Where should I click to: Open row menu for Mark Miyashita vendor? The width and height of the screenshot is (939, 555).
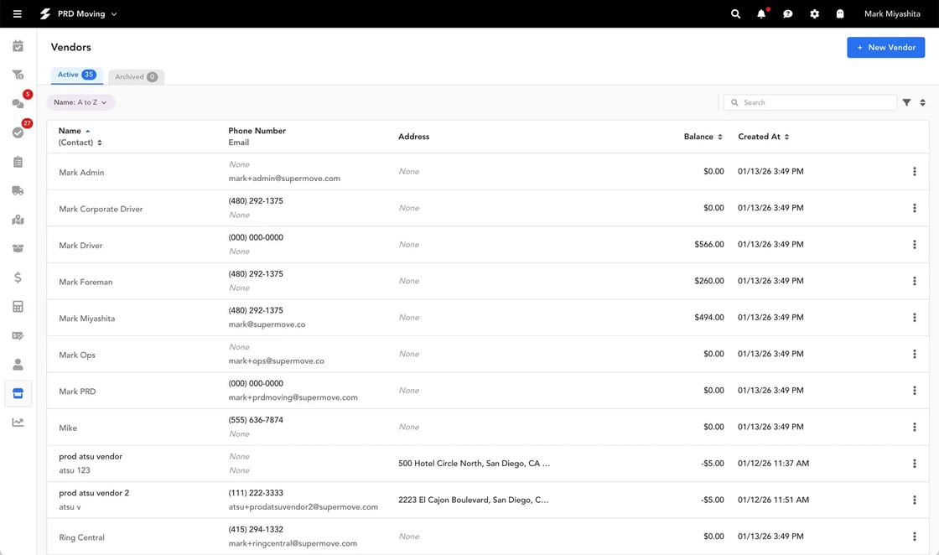pos(915,317)
